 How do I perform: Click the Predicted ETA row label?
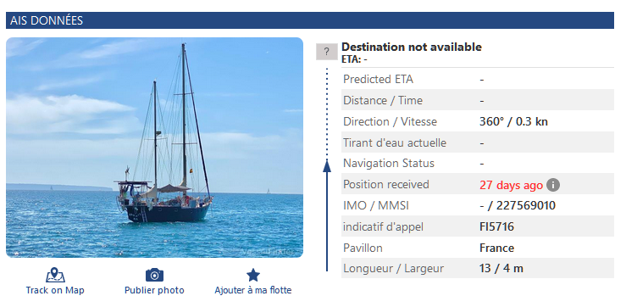pos(378,80)
